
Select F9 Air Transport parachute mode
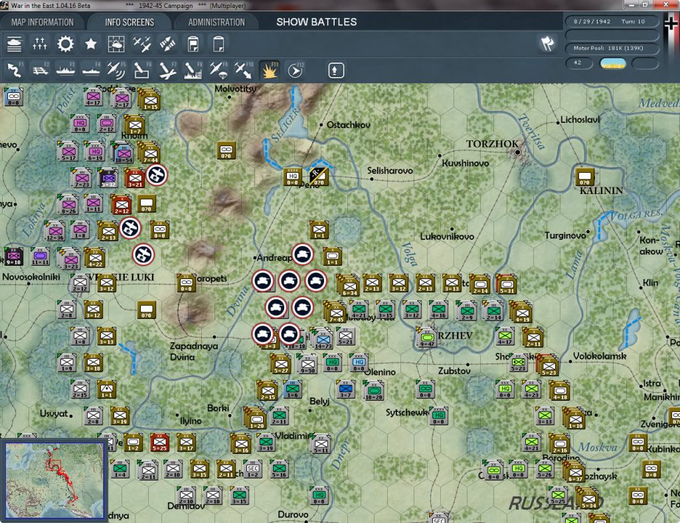[218, 70]
